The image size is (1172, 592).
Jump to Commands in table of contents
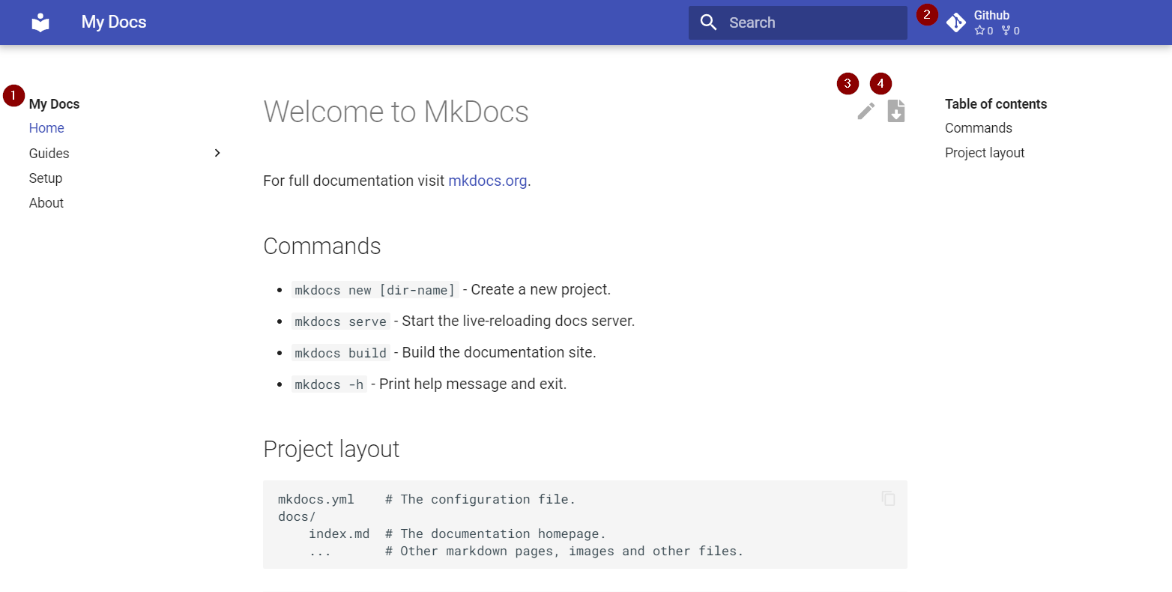[979, 128]
